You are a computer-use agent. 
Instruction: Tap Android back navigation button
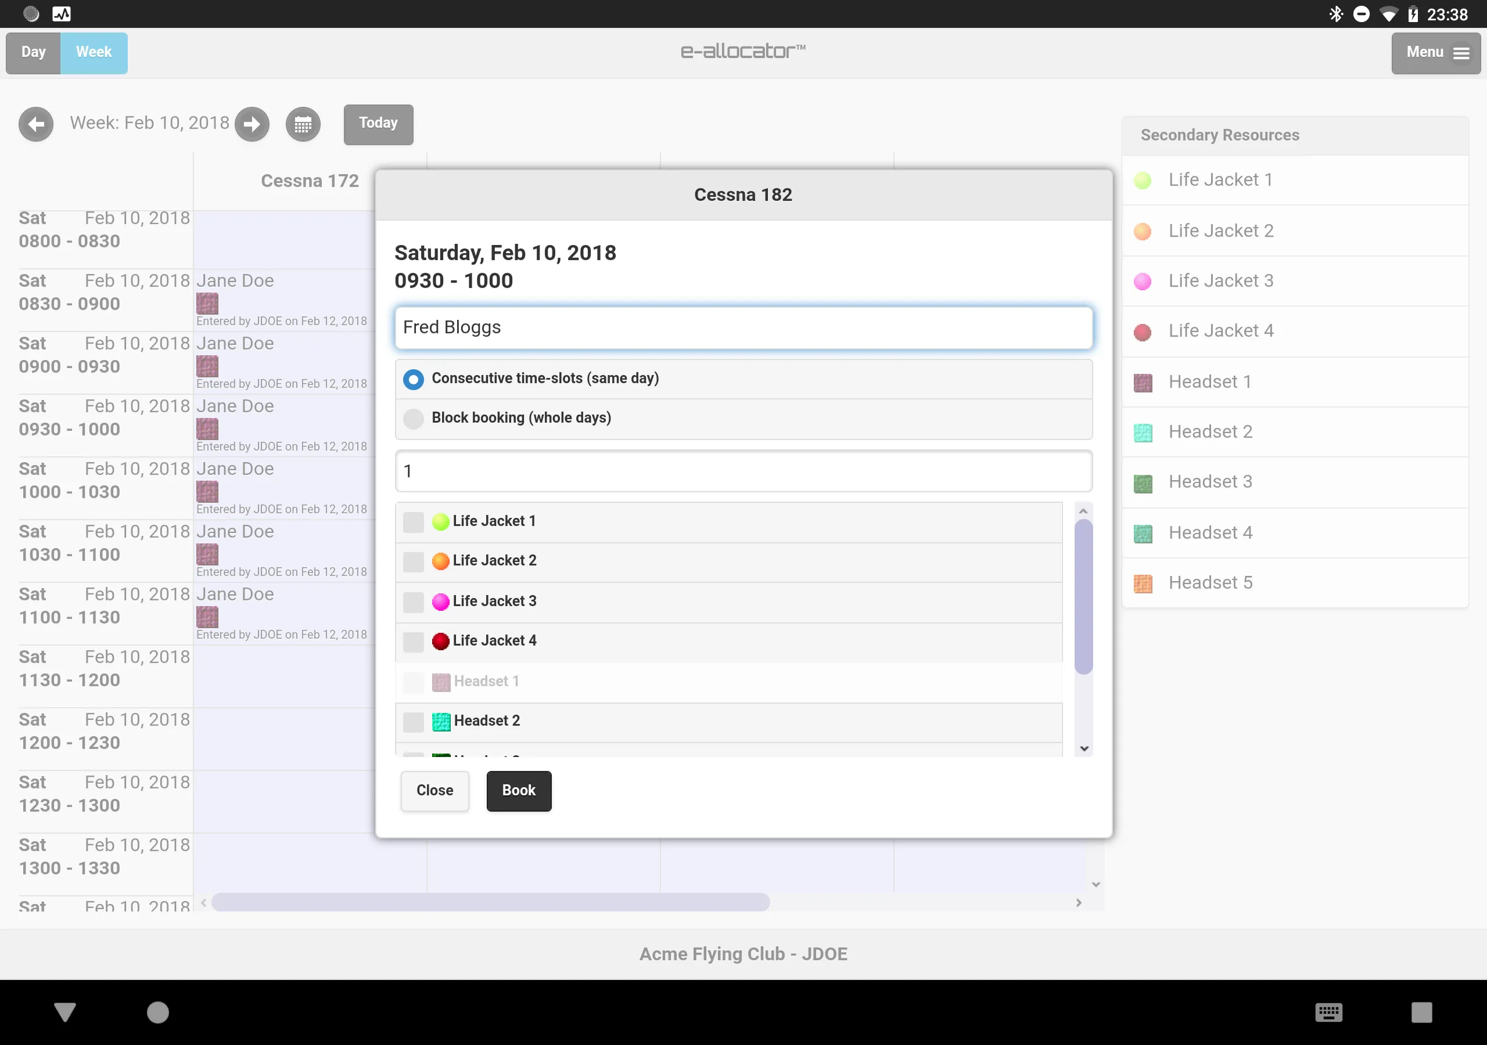point(64,1012)
